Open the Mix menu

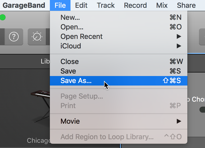tap(162, 5)
